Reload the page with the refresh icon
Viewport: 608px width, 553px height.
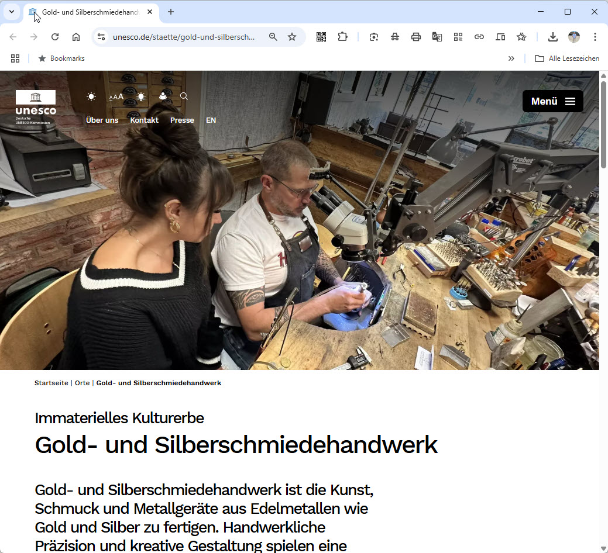click(55, 37)
